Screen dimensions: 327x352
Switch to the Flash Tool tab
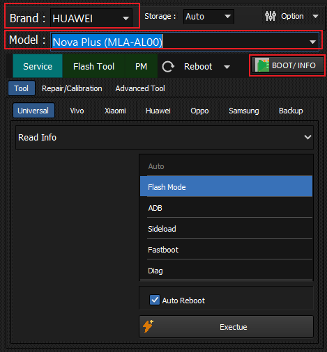[x=93, y=66]
